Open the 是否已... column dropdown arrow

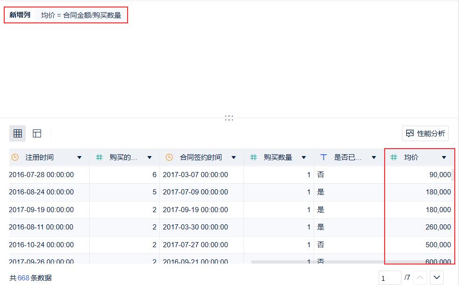tap(374, 157)
